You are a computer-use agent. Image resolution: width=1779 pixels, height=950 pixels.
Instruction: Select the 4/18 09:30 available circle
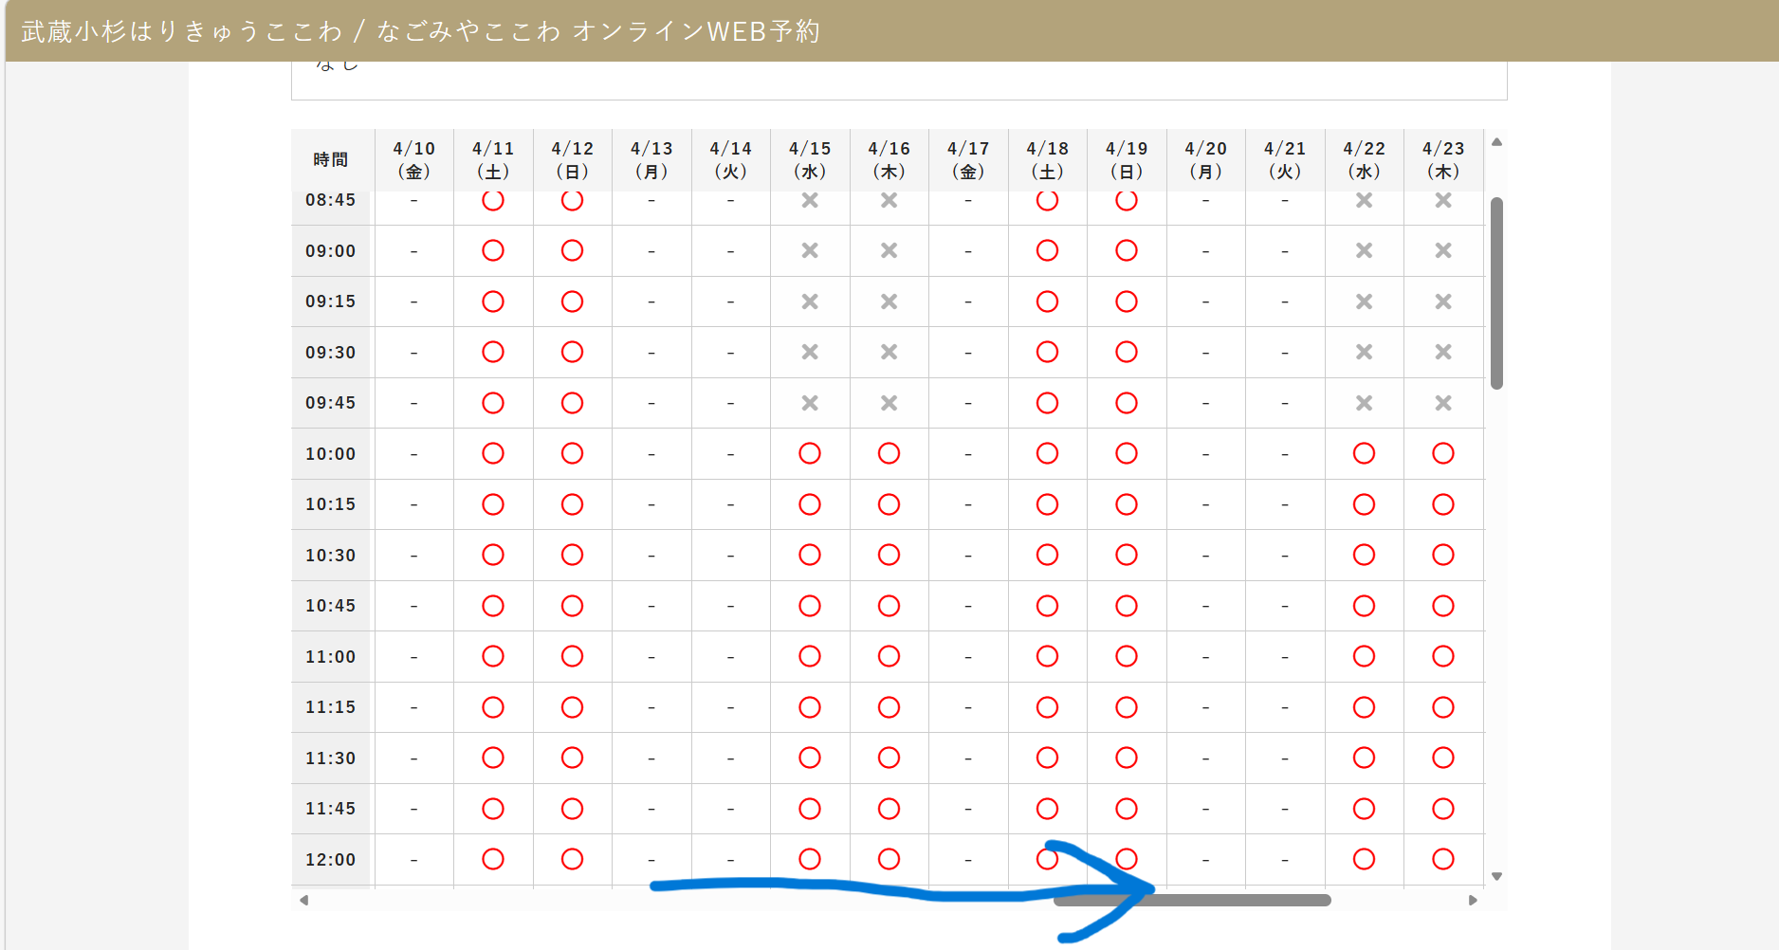[x=1047, y=352]
